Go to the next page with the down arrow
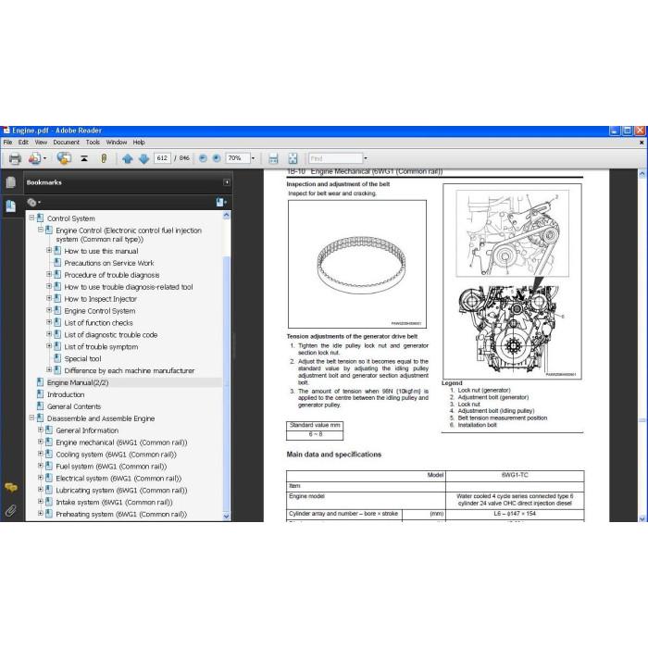Screen dimensions: 648x648 [143, 158]
